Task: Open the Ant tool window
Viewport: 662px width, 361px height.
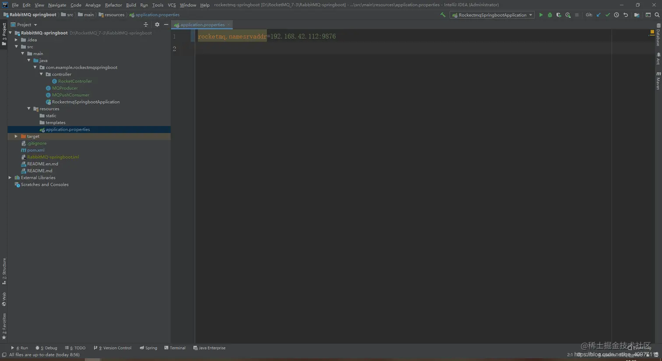Action: (658, 59)
